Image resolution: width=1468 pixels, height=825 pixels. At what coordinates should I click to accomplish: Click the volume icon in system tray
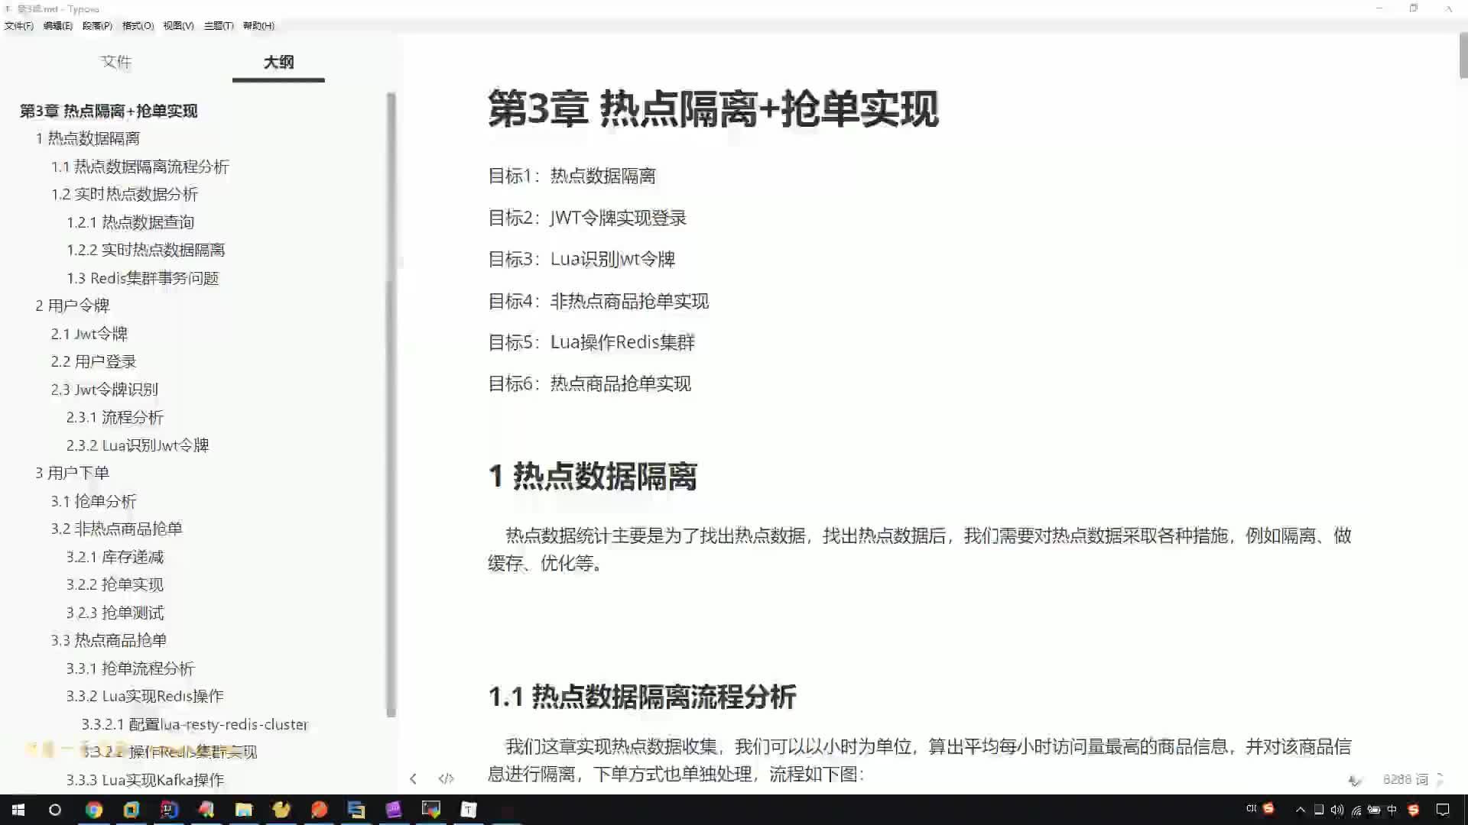pyautogui.click(x=1337, y=810)
